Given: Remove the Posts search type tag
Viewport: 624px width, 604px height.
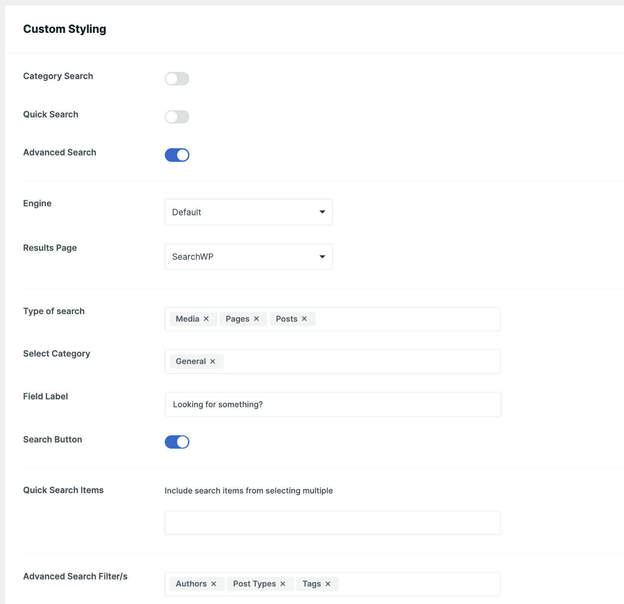Looking at the screenshot, I should tap(304, 319).
